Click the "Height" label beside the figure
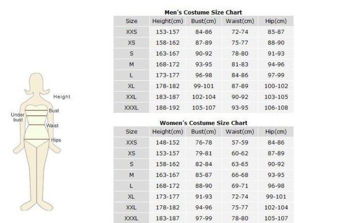The image size is (364, 223). click(x=62, y=97)
